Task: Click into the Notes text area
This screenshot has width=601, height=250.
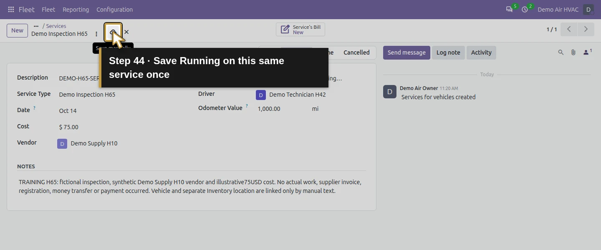Action: [x=192, y=187]
